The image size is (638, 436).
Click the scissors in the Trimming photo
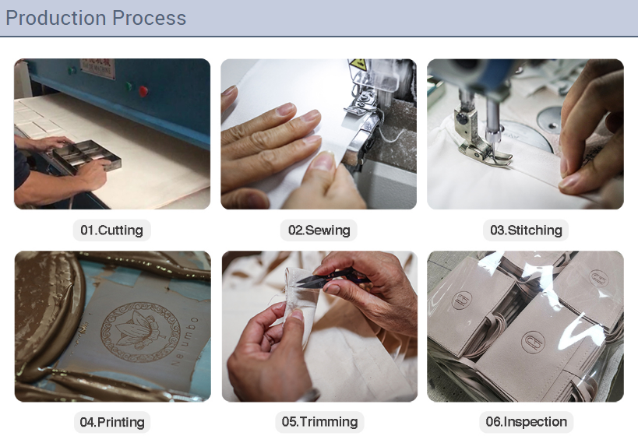click(332, 278)
